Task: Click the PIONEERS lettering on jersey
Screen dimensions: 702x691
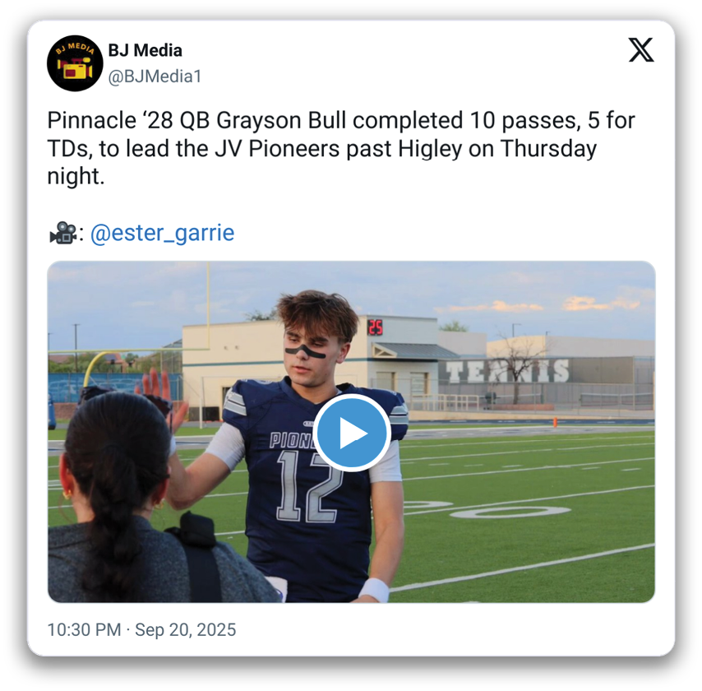Action: coord(293,440)
